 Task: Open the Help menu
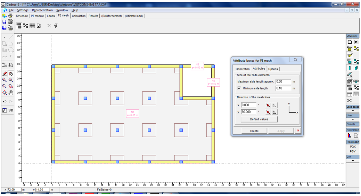[75, 10]
